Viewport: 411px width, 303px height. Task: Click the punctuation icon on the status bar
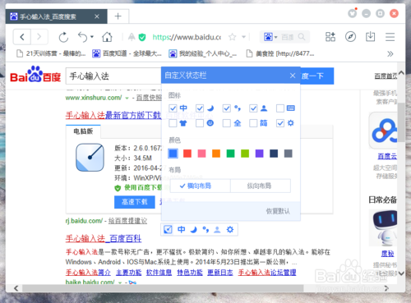tap(205, 229)
